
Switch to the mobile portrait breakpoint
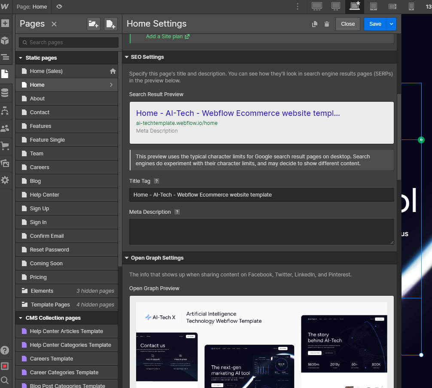tap(411, 7)
